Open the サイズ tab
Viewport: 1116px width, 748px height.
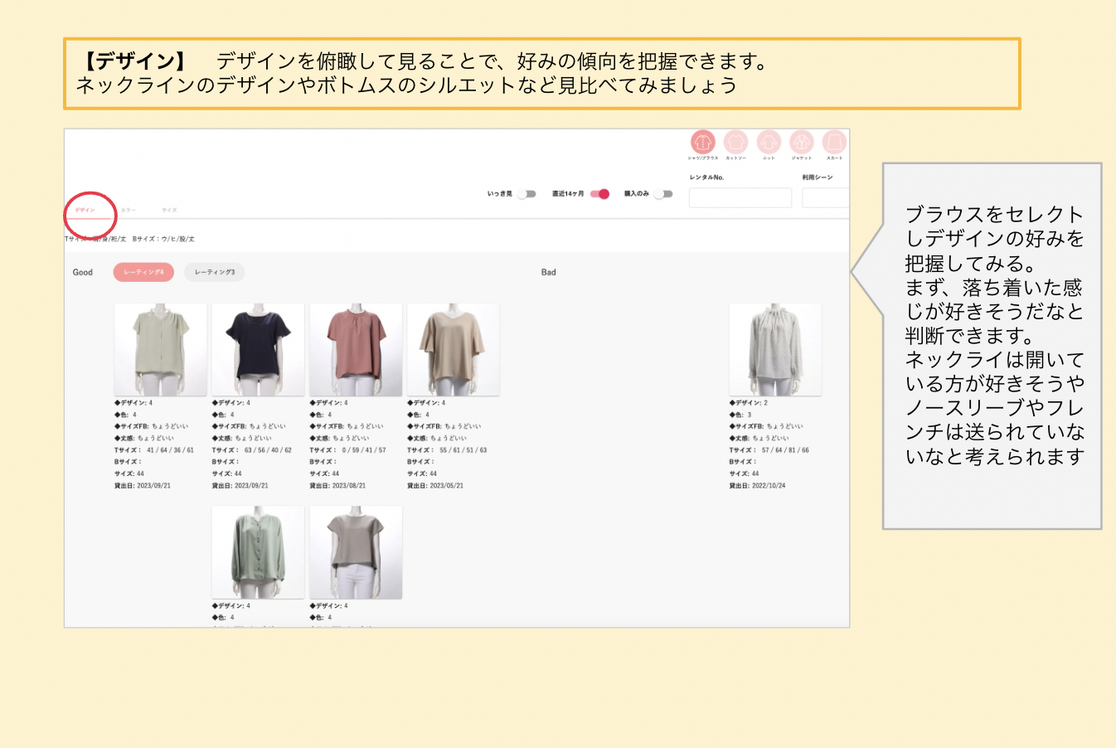click(x=169, y=211)
